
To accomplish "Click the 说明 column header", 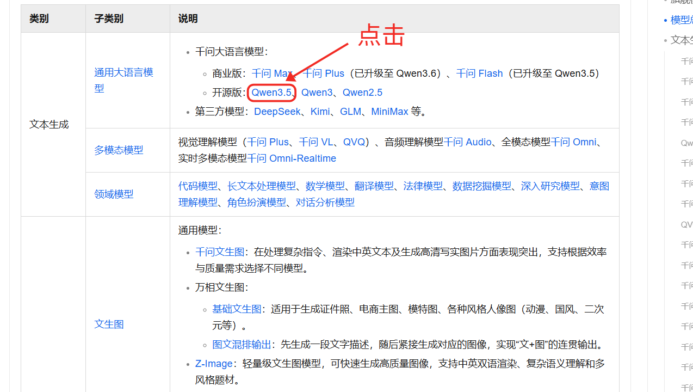I will (x=188, y=19).
